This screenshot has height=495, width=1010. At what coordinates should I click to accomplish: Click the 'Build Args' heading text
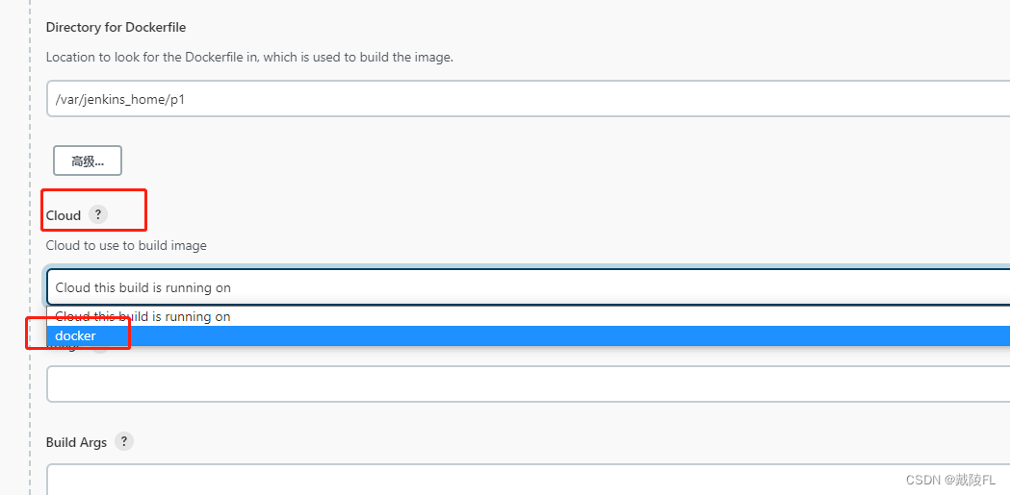click(x=76, y=442)
